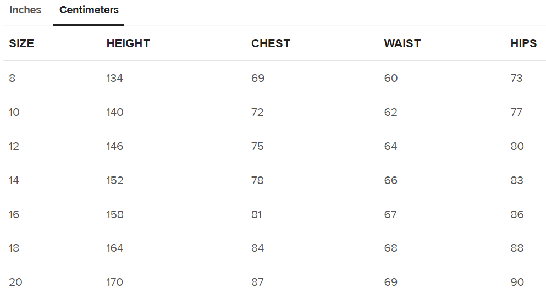Click the HEIGHT column header

[x=128, y=44]
